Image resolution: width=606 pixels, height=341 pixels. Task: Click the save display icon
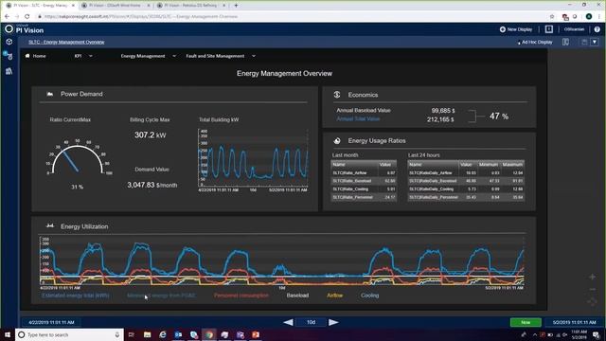pos(584,42)
